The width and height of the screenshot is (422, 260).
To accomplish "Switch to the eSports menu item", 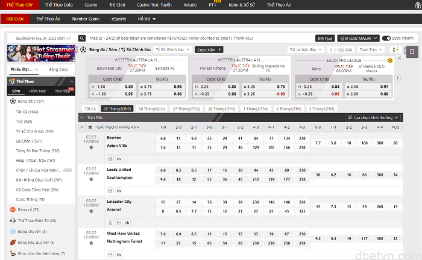I will pos(119,19).
